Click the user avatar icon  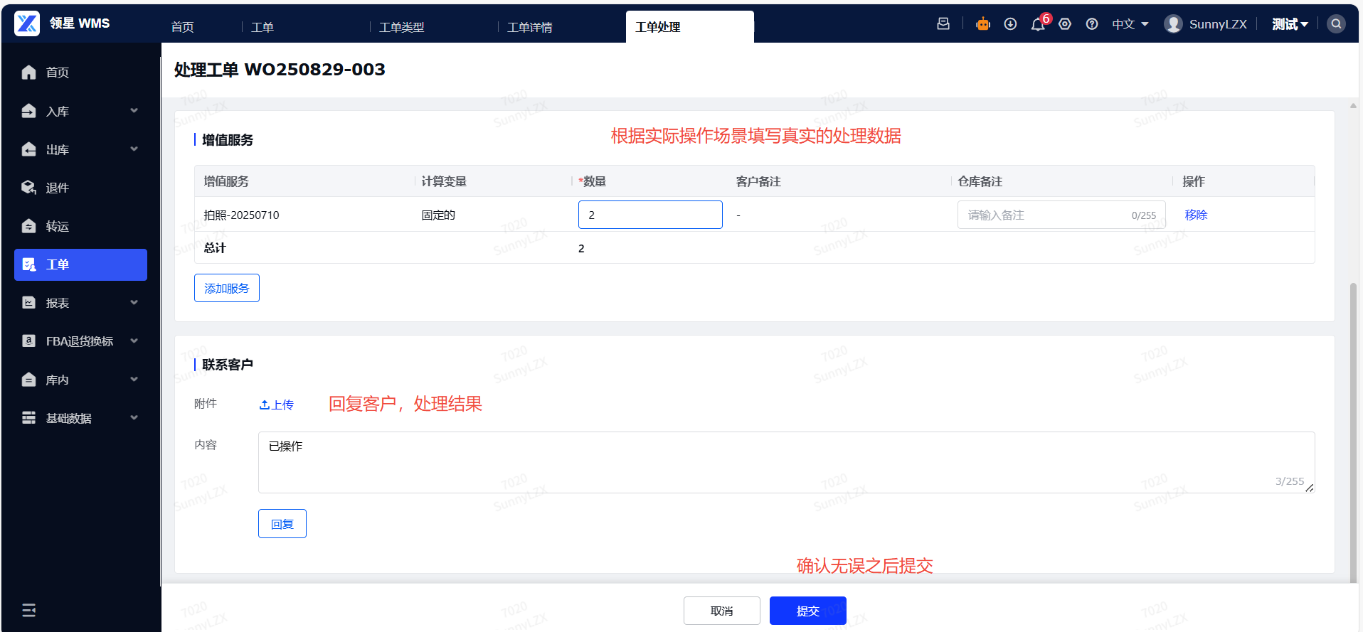coord(1173,23)
